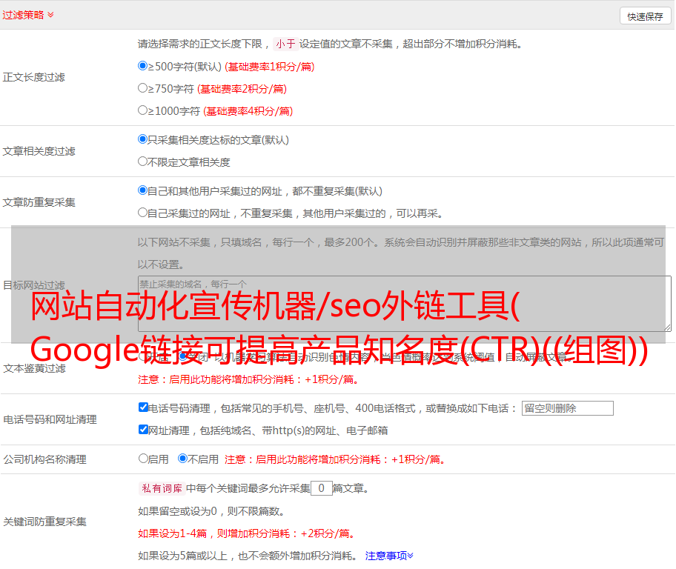Click the 小于 highlighted tag
This screenshot has width=676, height=569.
click(x=285, y=44)
